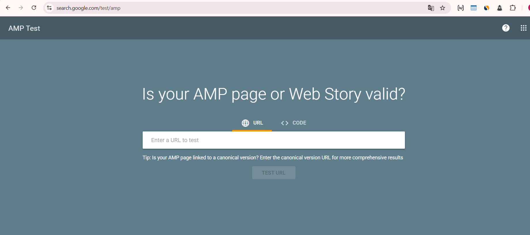Reload the AMP Test page
Screen dimensions: 530x235
(x=34, y=8)
